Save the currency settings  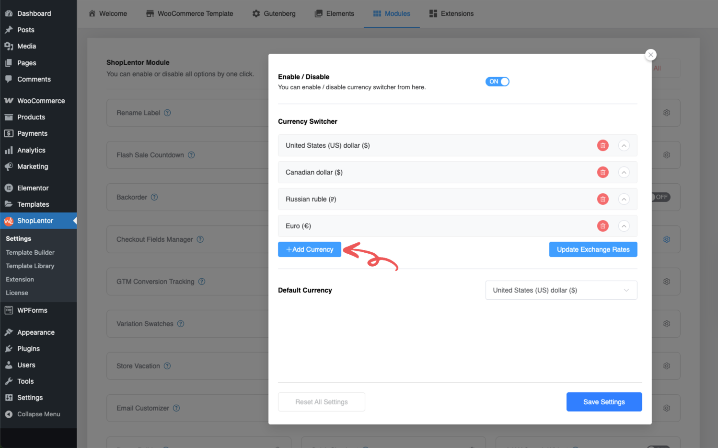click(x=604, y=402)
